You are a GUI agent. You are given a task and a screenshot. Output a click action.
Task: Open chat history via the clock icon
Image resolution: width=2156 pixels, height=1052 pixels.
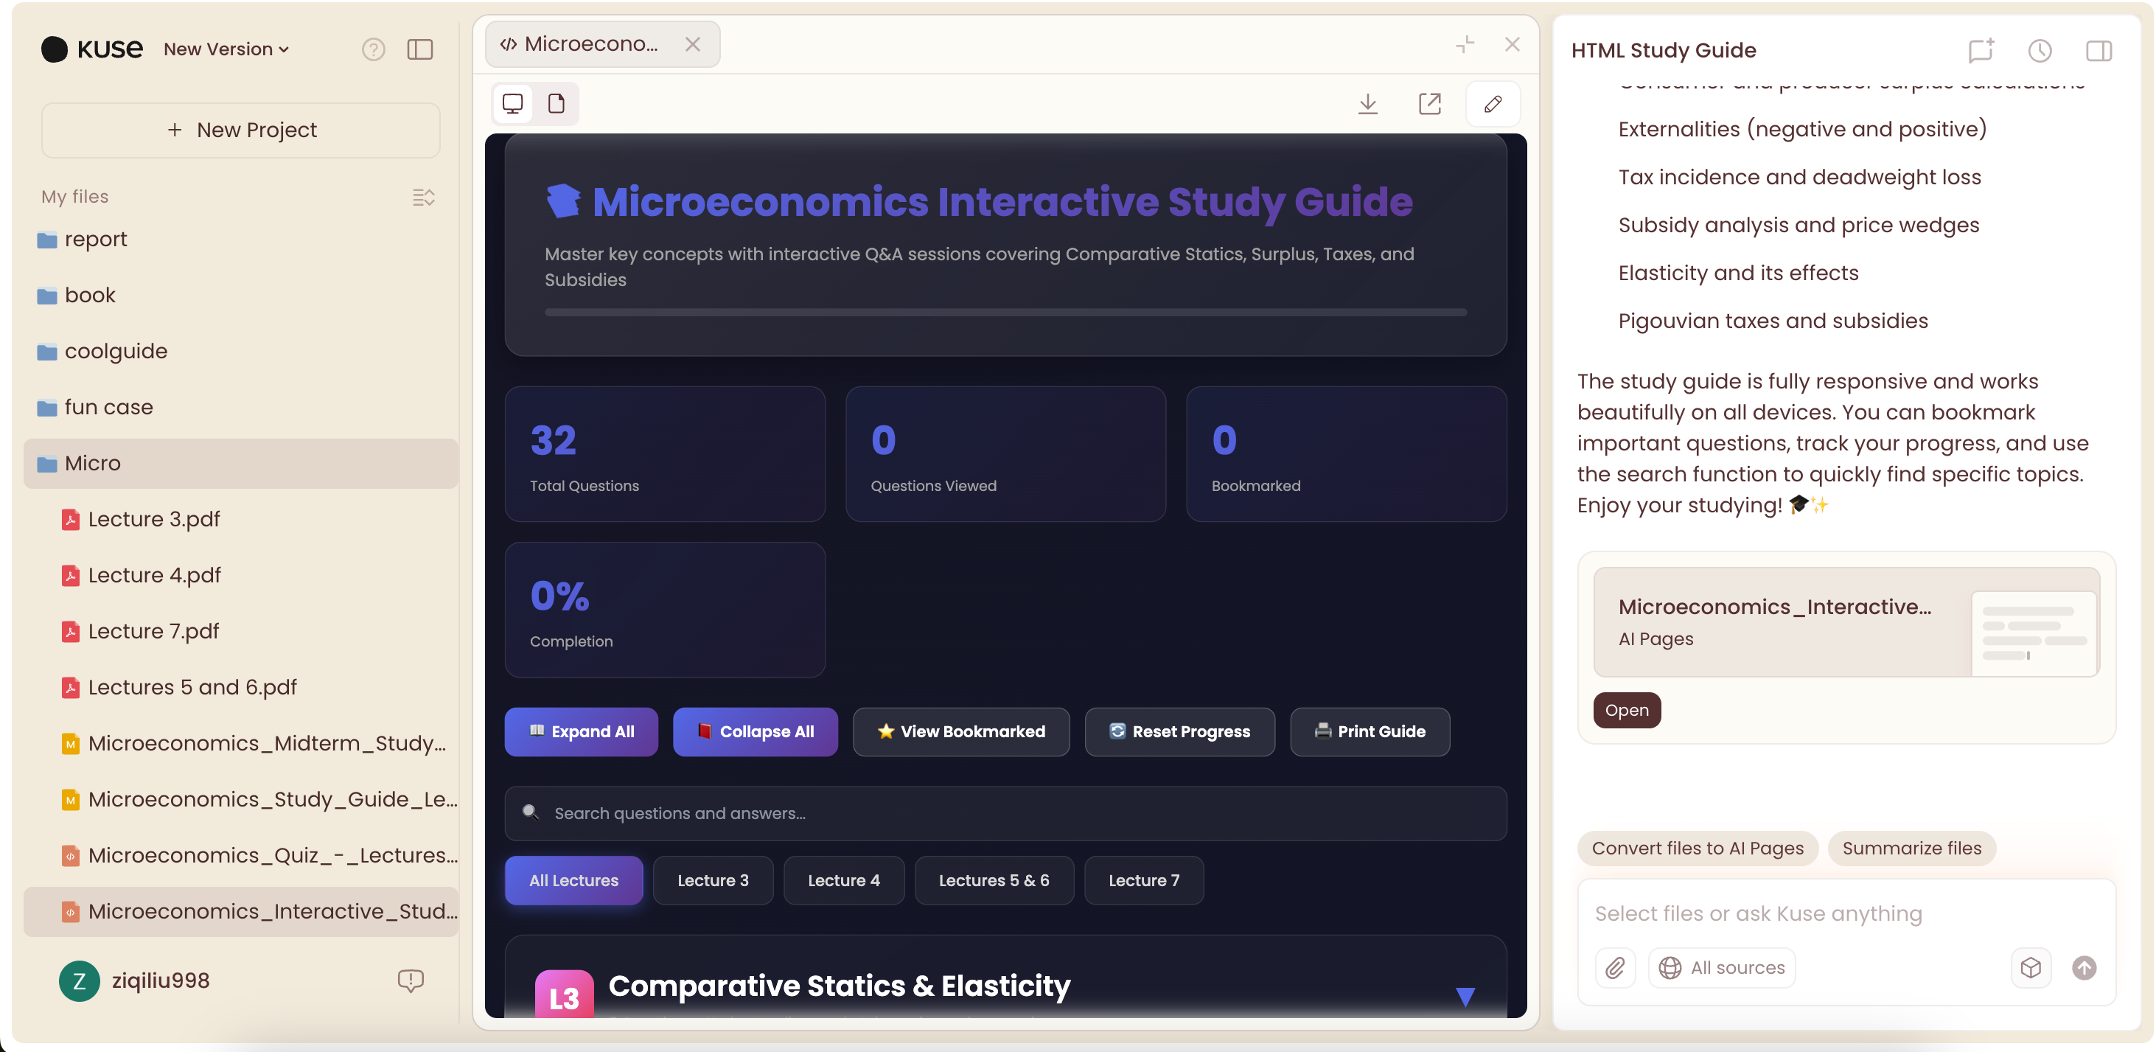tap(2040, 51)
